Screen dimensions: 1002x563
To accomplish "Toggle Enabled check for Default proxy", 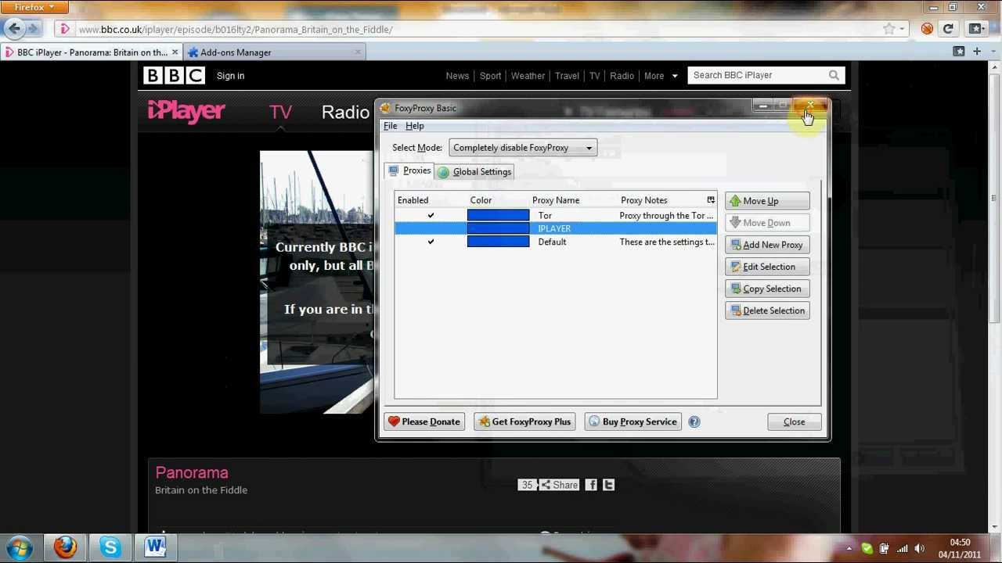I will coord(431,242).
